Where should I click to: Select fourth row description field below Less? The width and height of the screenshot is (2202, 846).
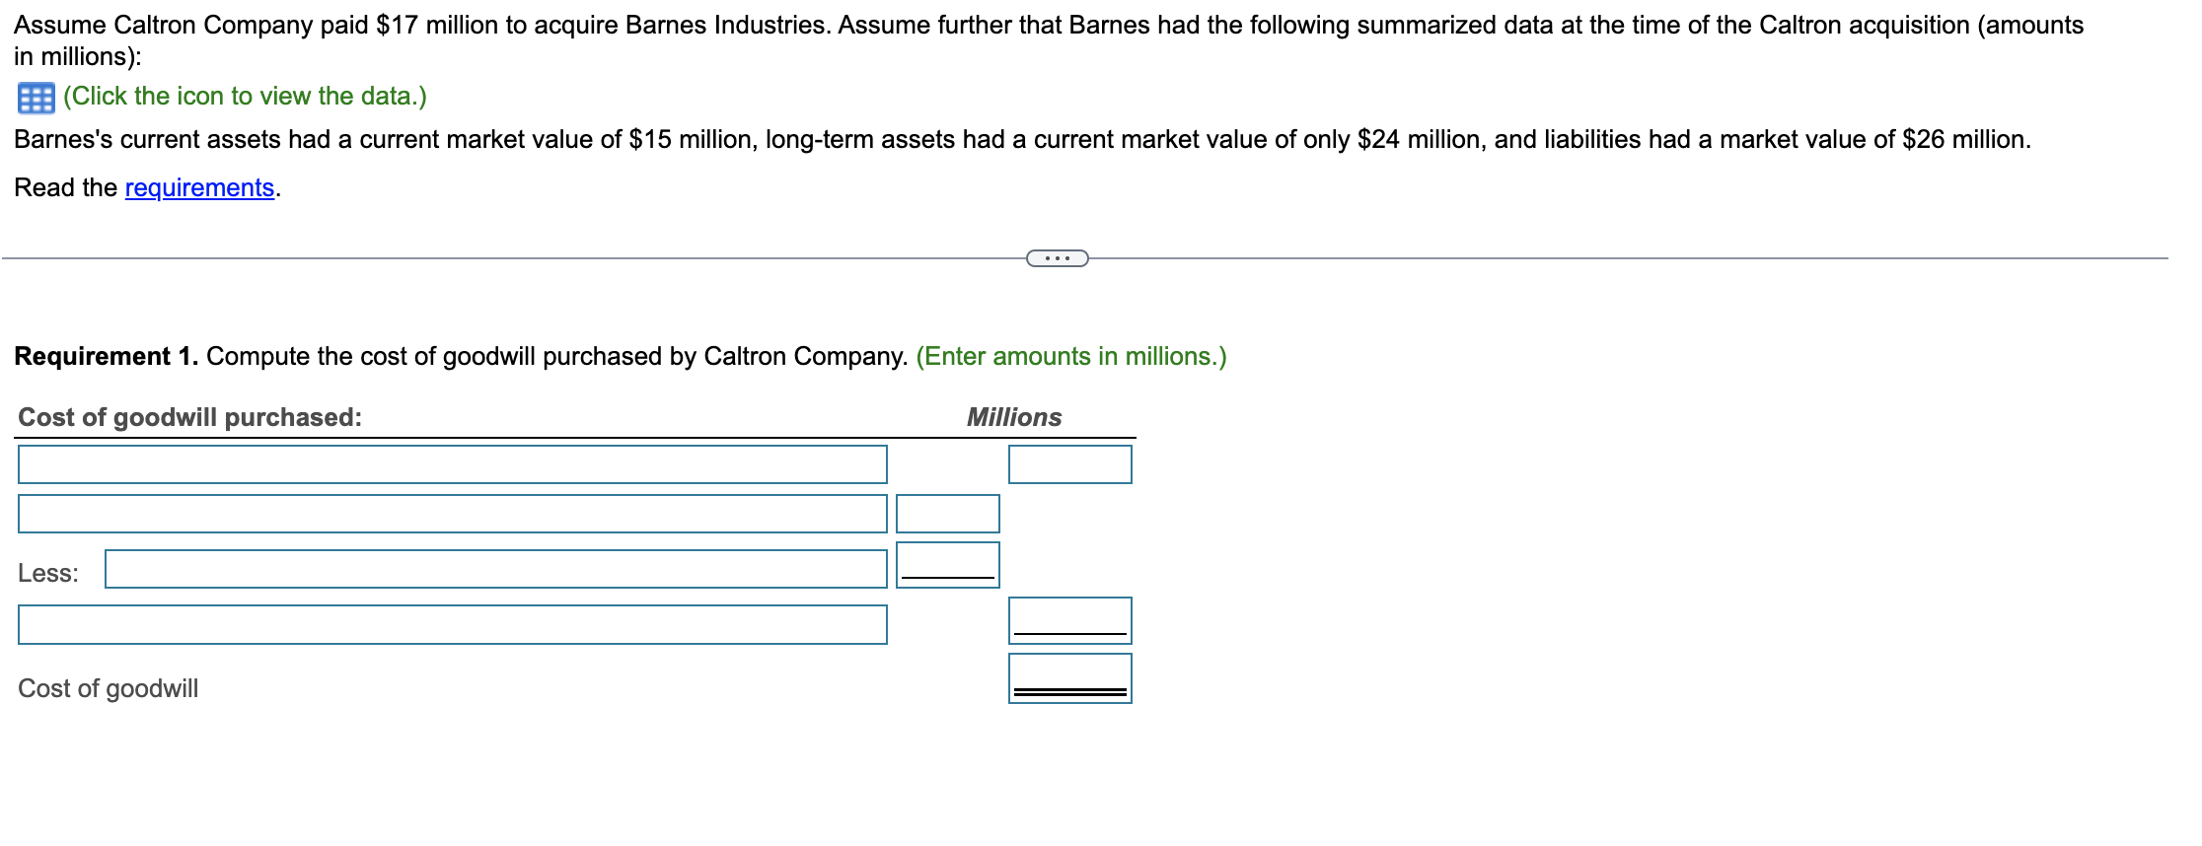coord(452,624)
